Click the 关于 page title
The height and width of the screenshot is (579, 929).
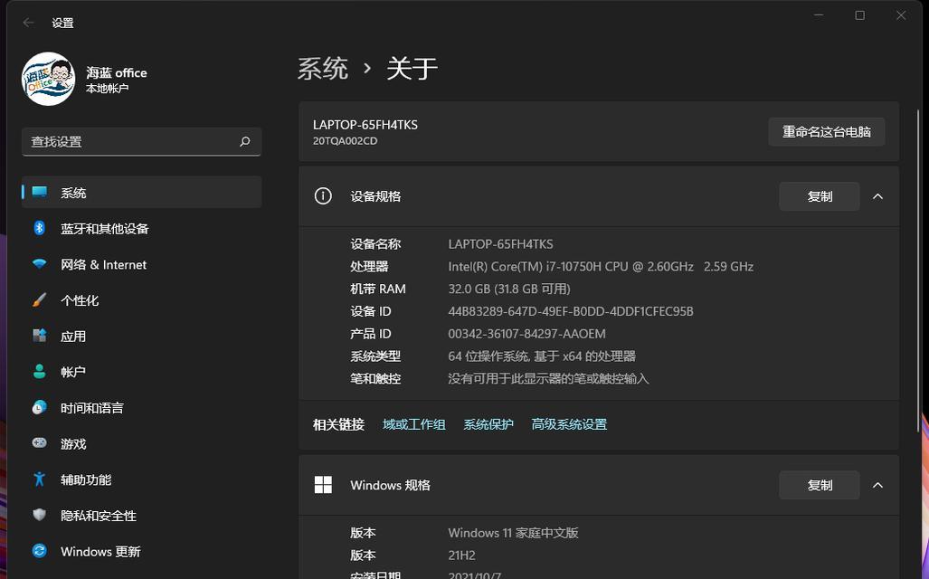412,68
